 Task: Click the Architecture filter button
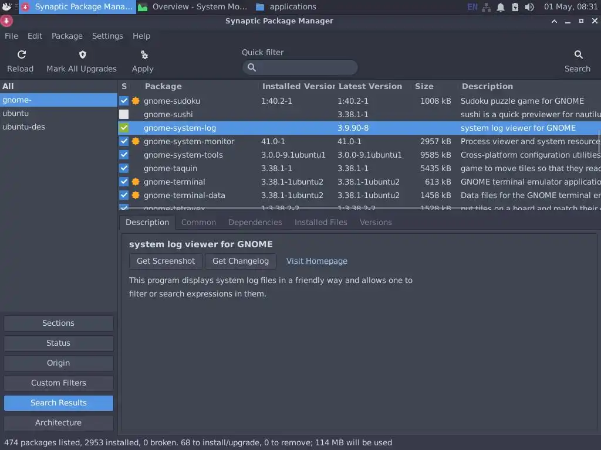pyautogui.click(x=59, y=422)
